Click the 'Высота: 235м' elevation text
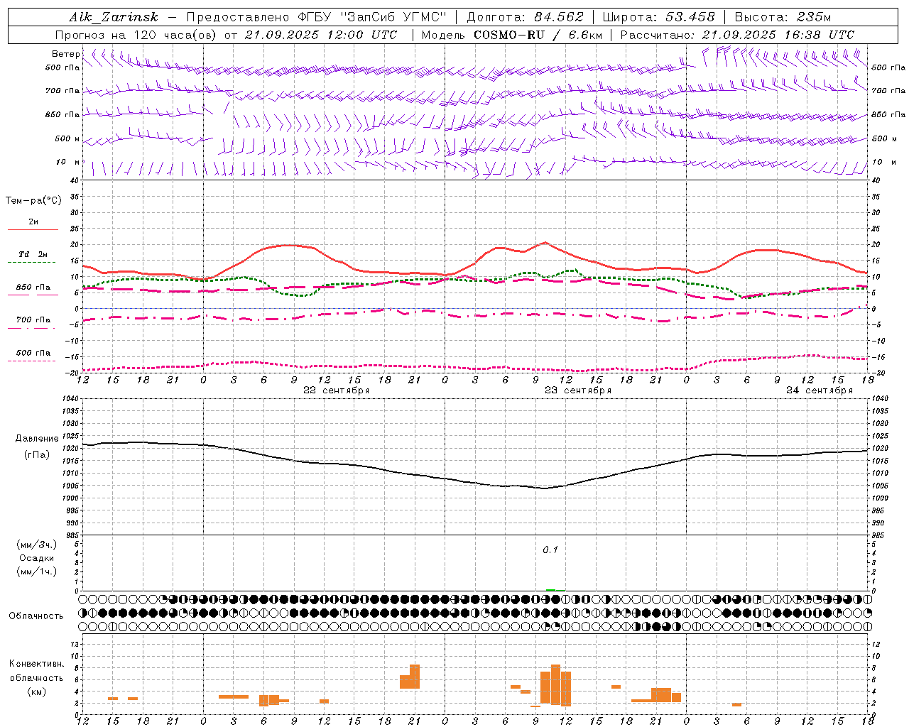This screenshot has width=909, height=727. (x=783, y=17)
